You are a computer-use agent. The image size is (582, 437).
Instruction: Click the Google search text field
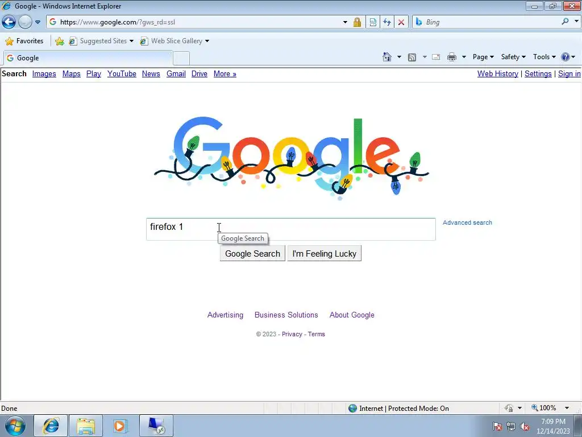click(x=290, y=229)
